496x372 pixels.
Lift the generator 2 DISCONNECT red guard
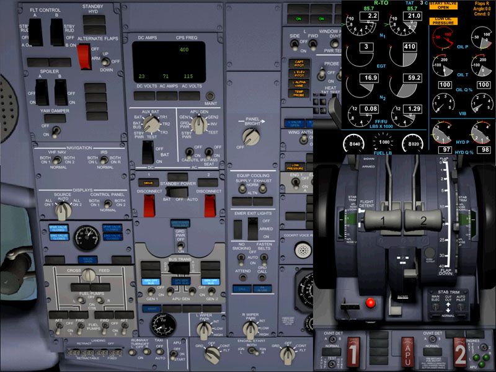(x=210, y=206)
